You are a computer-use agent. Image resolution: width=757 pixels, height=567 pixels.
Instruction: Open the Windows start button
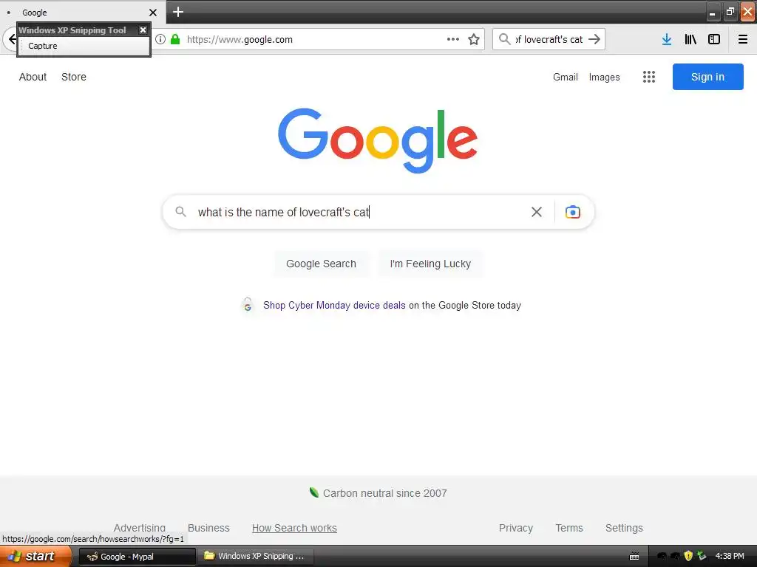[35, 556]
